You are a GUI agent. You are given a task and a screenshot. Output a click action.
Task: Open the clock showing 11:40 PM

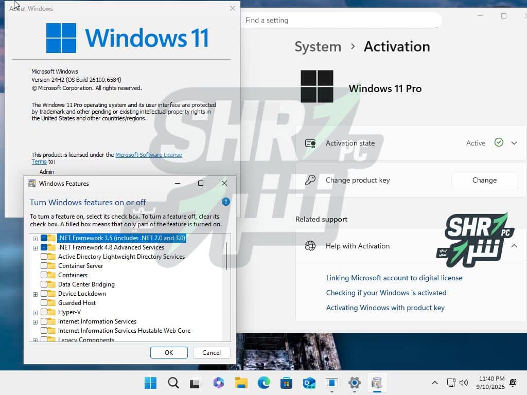click(490, 383)
